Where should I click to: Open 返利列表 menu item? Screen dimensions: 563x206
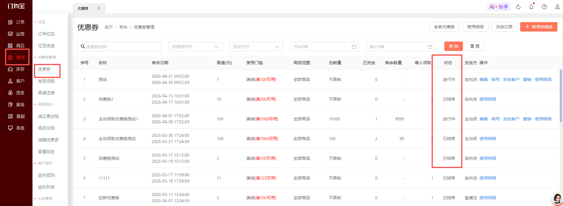tap(46, 187)
